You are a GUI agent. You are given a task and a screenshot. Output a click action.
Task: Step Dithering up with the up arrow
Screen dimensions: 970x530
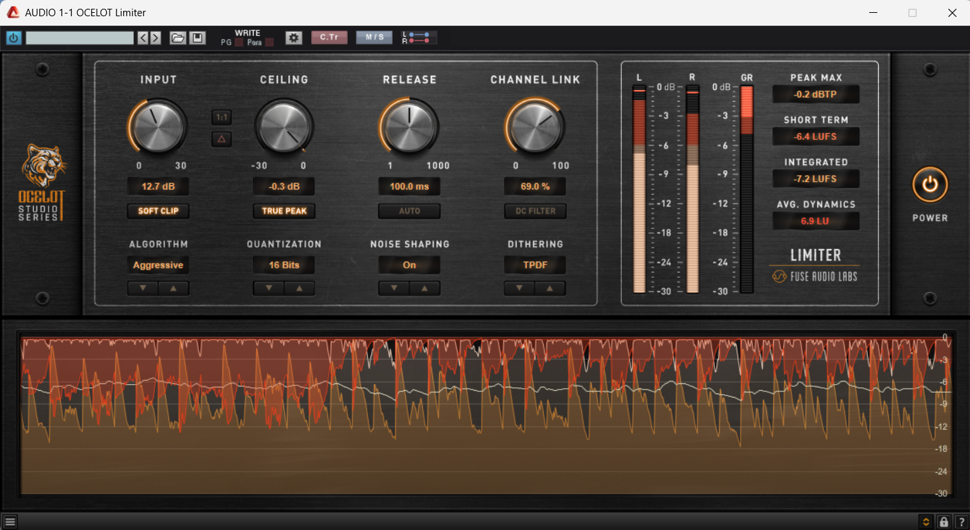(x=551, y=288)
